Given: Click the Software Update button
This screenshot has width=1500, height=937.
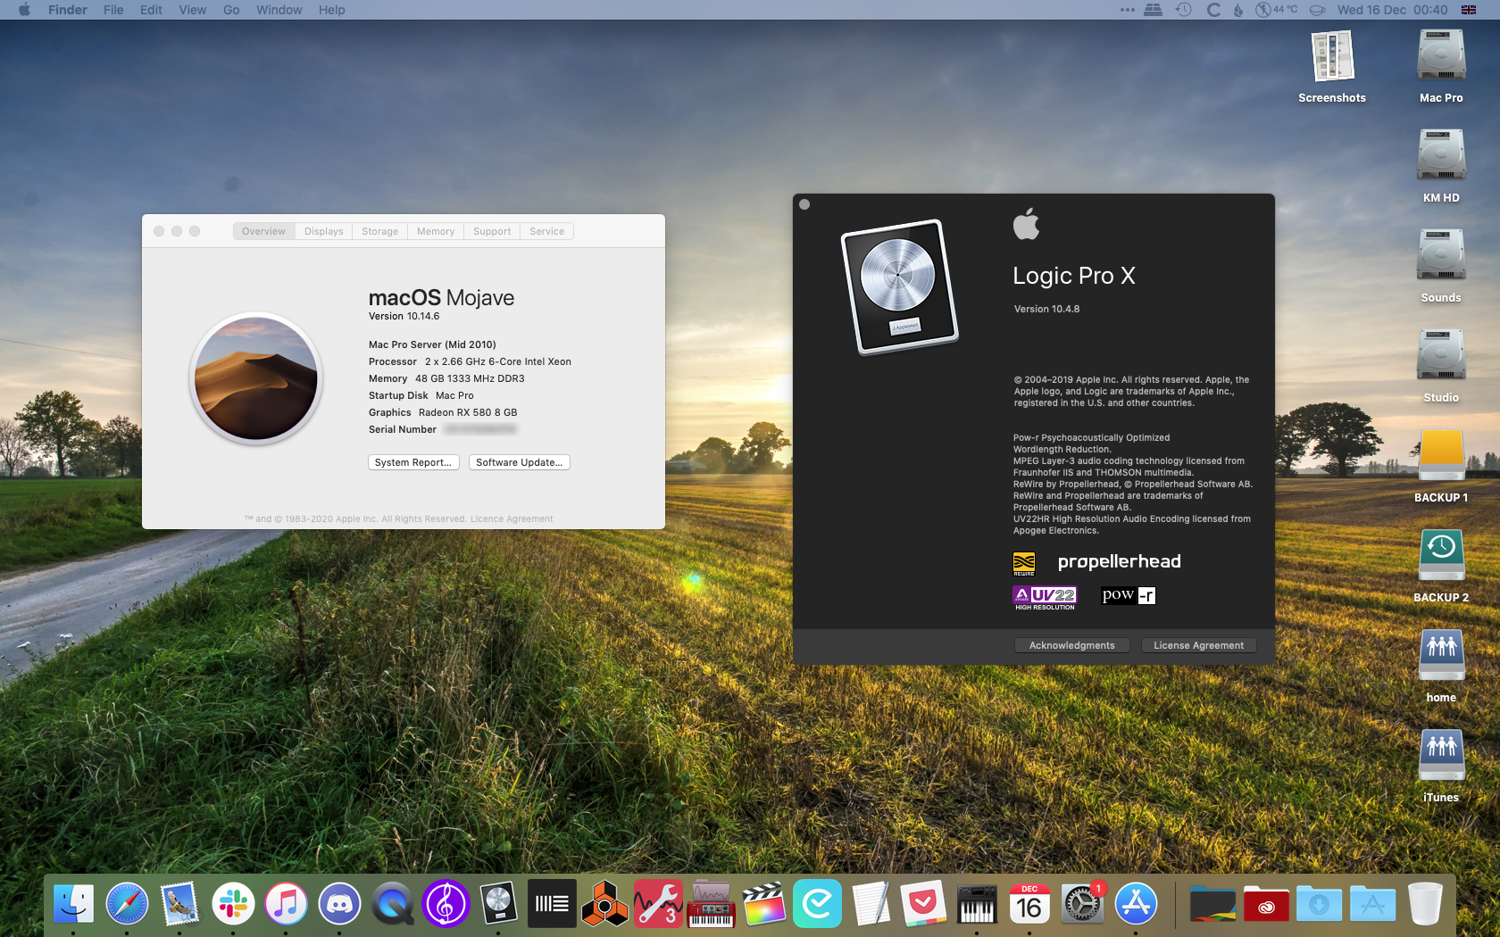Looking at the screenshot, I should (519, 462).
